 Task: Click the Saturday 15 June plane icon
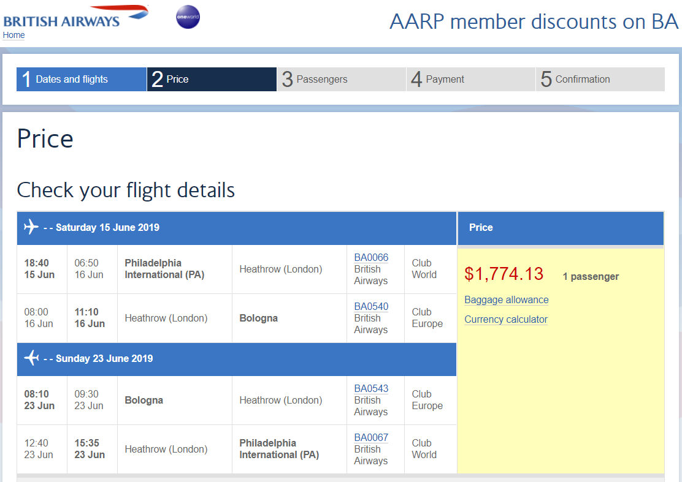point(31,227)
